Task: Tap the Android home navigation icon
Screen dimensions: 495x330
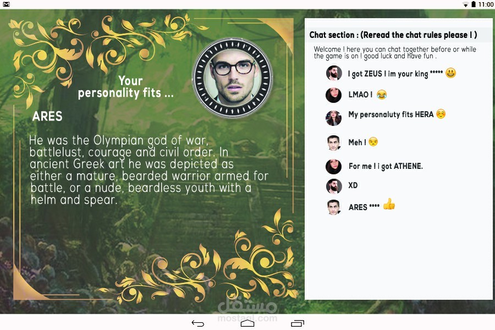Action: [x=248, y=323]
